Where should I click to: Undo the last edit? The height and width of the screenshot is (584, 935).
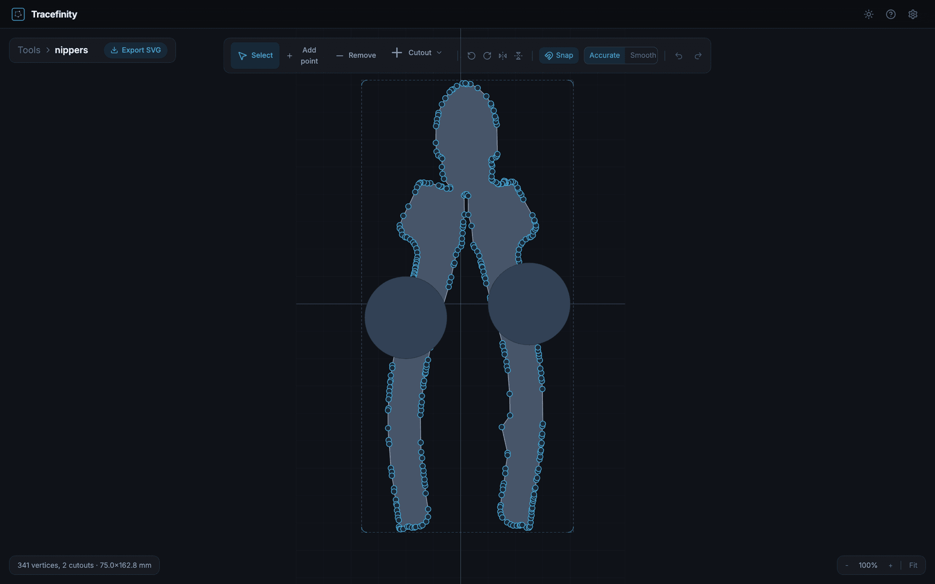(x=679, y=56)
